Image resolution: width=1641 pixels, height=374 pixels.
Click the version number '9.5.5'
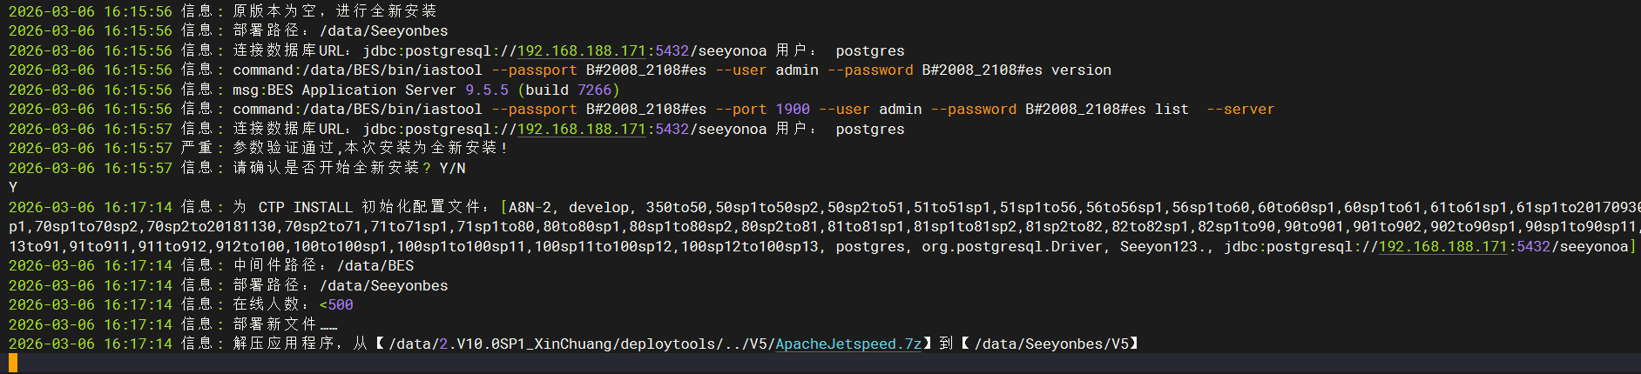(487, 90)
